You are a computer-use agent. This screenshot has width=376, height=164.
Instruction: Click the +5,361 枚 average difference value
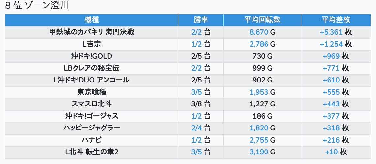point(335,32)
